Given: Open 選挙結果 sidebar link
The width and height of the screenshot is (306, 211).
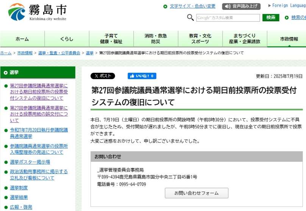Looking at the screenshot, I should coord(19,197).
